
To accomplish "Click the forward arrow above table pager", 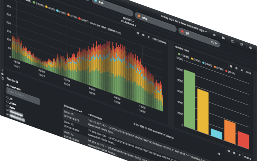I will 219,154.
